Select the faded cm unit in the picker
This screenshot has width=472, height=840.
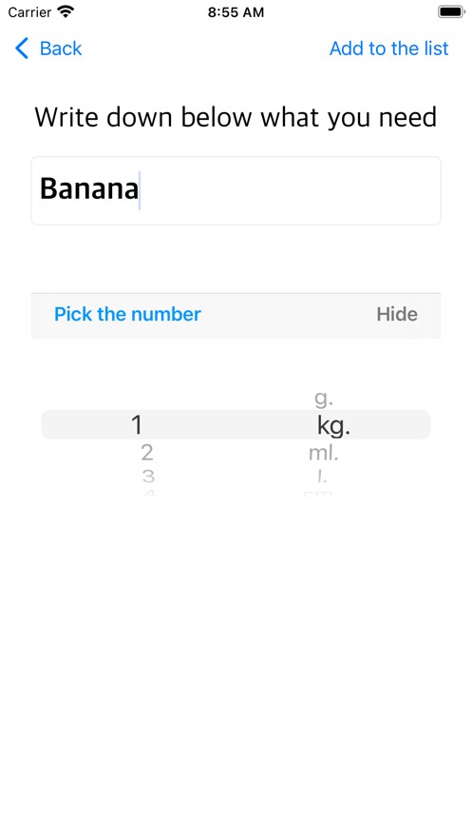[318, 493]
